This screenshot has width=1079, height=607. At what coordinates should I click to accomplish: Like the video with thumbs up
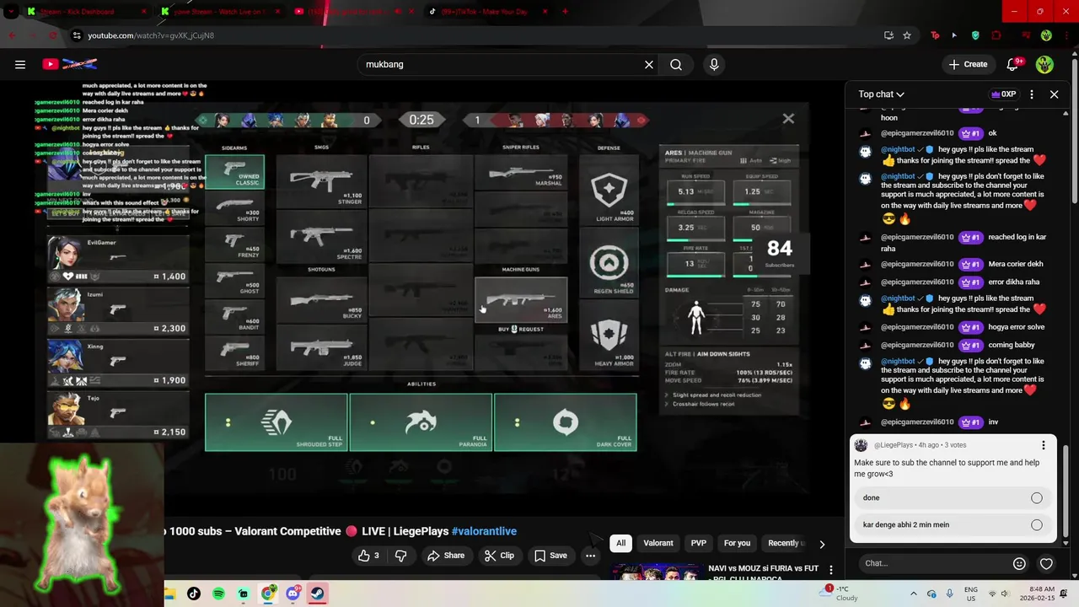point(368,556)
